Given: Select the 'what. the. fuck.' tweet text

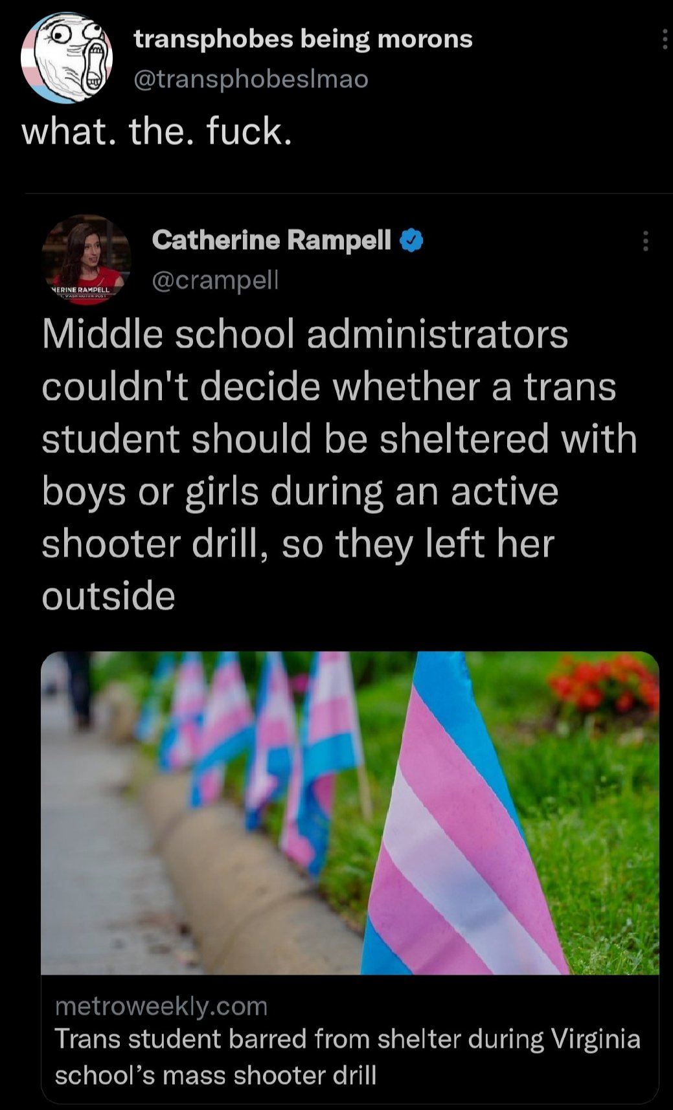Looking at the screenshot, I should click(157, 132).
